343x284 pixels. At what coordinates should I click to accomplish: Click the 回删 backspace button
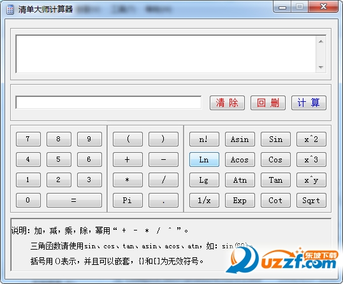pyautogui.click(x=268, y=103)
